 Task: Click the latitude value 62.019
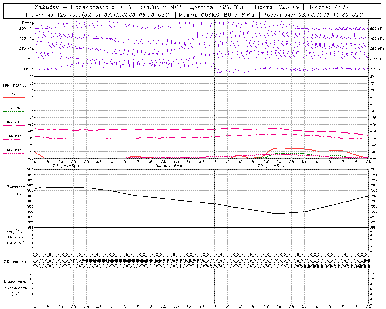click(x=289, y=7)
